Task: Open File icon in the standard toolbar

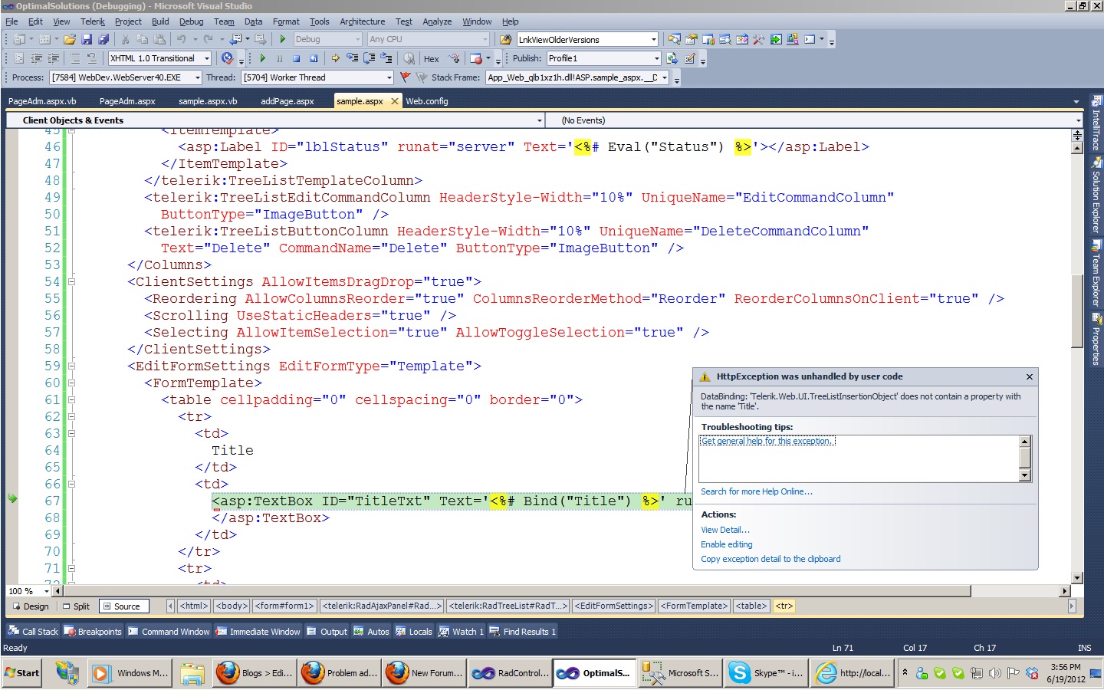Action: (x=70, y=39)
